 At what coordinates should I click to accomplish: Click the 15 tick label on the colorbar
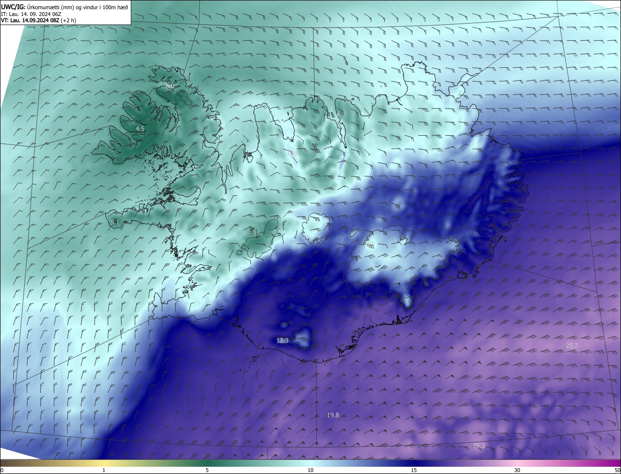(x=414, y=470)
